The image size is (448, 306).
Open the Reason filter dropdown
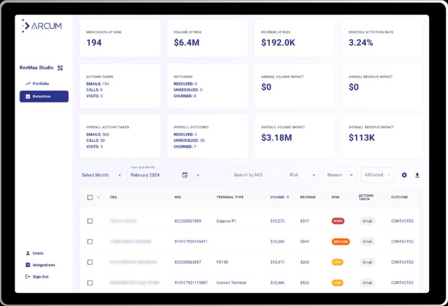click(339, 175)
